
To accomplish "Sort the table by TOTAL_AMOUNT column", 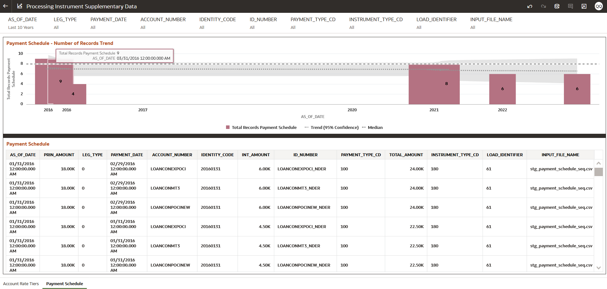I will click(406, 155).
